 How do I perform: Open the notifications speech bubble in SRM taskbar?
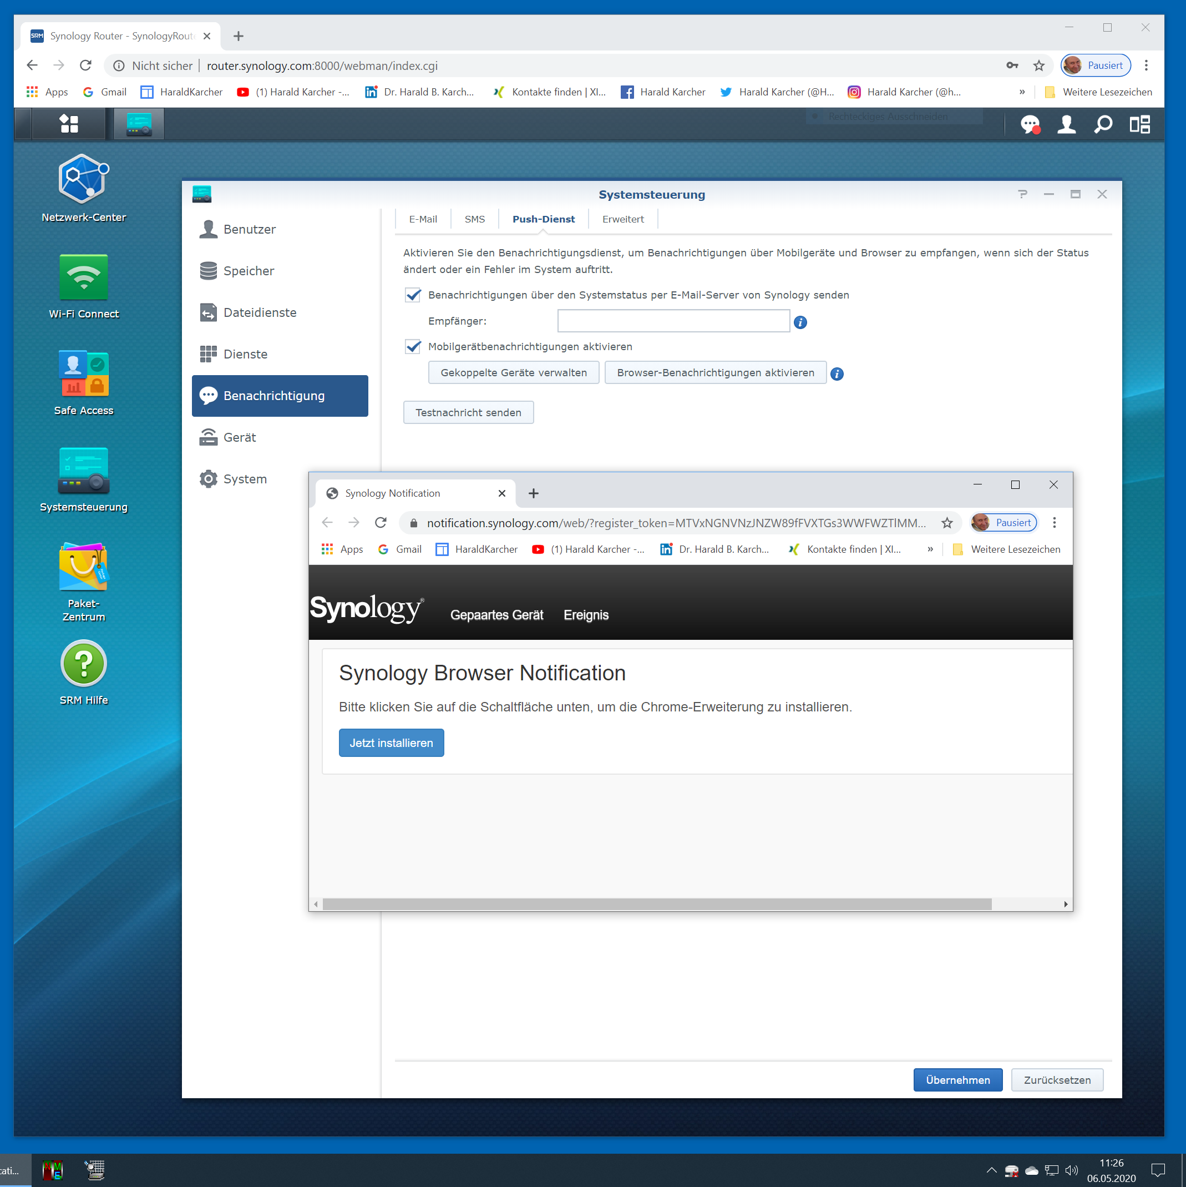click(1030, 125)
